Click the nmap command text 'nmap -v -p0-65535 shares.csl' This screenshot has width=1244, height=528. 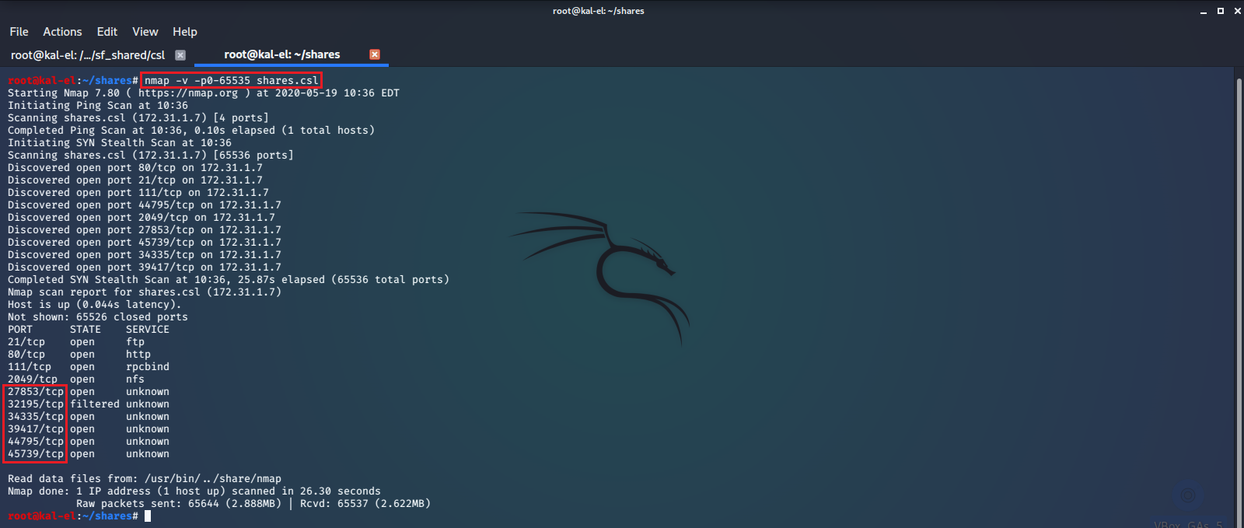(x=232, y=80)
